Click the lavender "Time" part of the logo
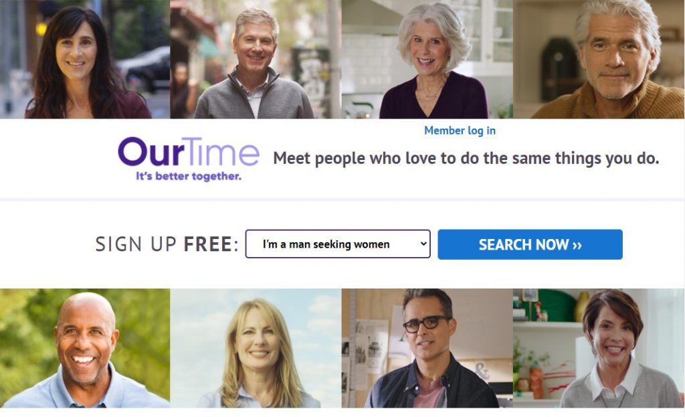 coord(221,151)
